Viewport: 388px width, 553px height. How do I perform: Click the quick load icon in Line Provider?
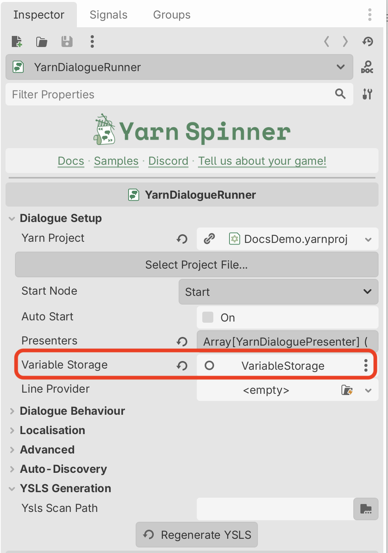point(347,390)
